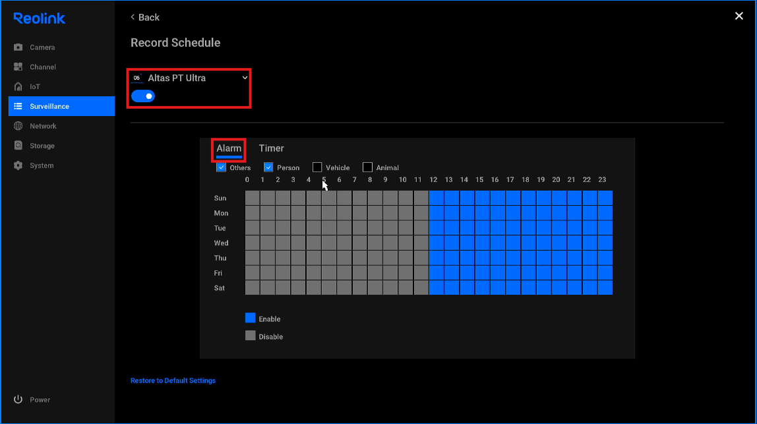Click Saturday hour 0 schedule cell
The image size is (757, 424).
pos(253,288)
